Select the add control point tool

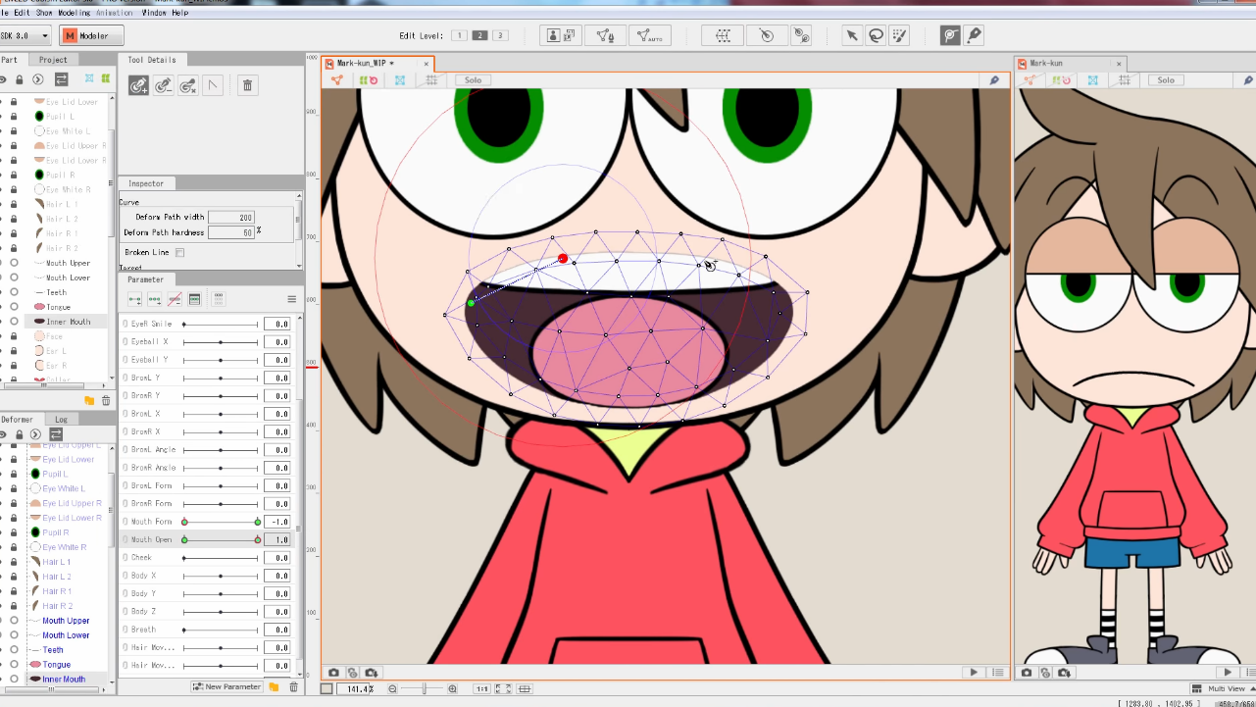[138, 85]
